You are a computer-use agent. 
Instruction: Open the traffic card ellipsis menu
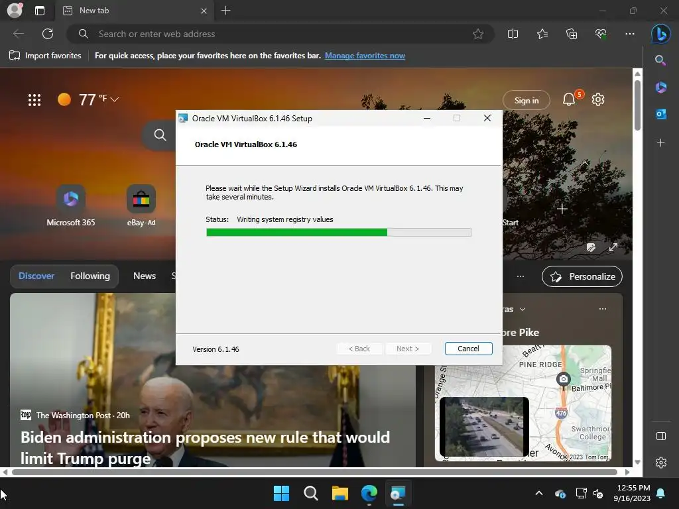pyautogui.click(x=602, y=309)
